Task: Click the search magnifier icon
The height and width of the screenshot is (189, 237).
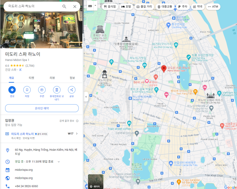Action: 64,6
